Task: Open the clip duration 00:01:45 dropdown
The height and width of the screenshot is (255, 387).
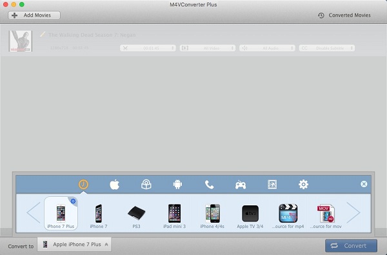Action: pos(148,48)
